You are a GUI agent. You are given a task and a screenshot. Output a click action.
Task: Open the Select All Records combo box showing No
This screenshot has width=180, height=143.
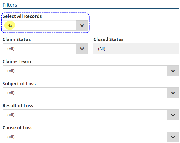[39, 26]
